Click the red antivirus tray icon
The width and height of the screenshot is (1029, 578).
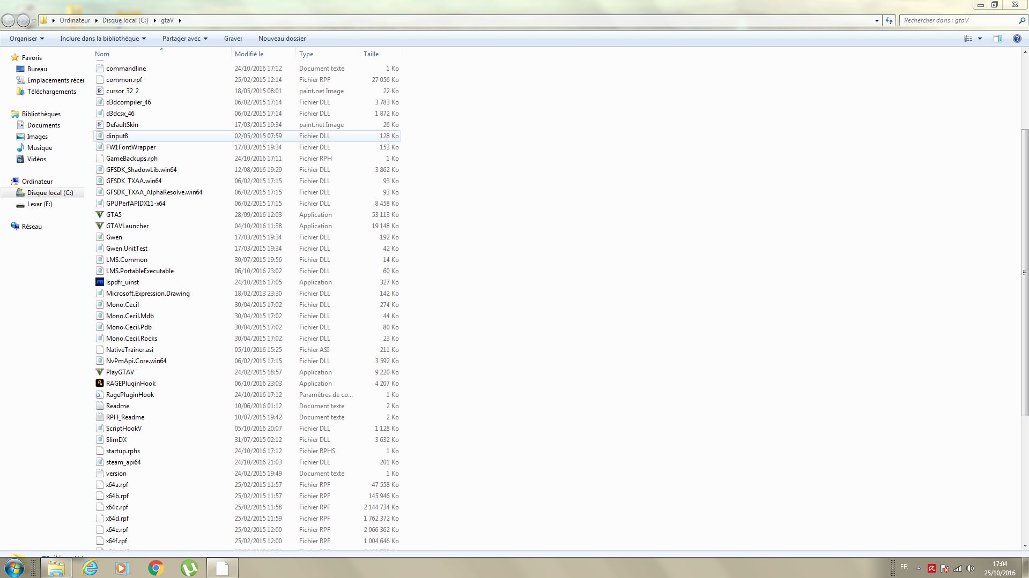click(x=932, y=568)
